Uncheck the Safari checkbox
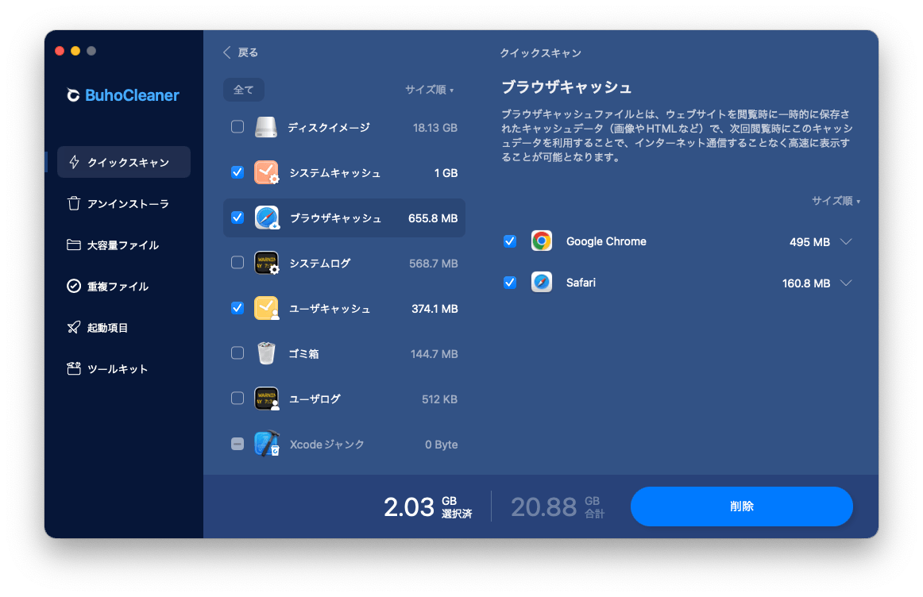 (x=510, y=283)
